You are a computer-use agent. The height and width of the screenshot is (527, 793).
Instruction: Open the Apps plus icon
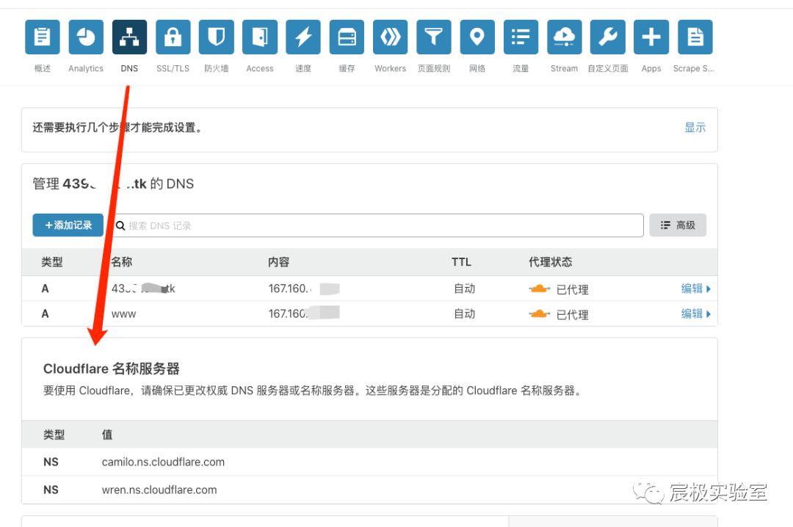pyautogui.click(x=651, y=37)
